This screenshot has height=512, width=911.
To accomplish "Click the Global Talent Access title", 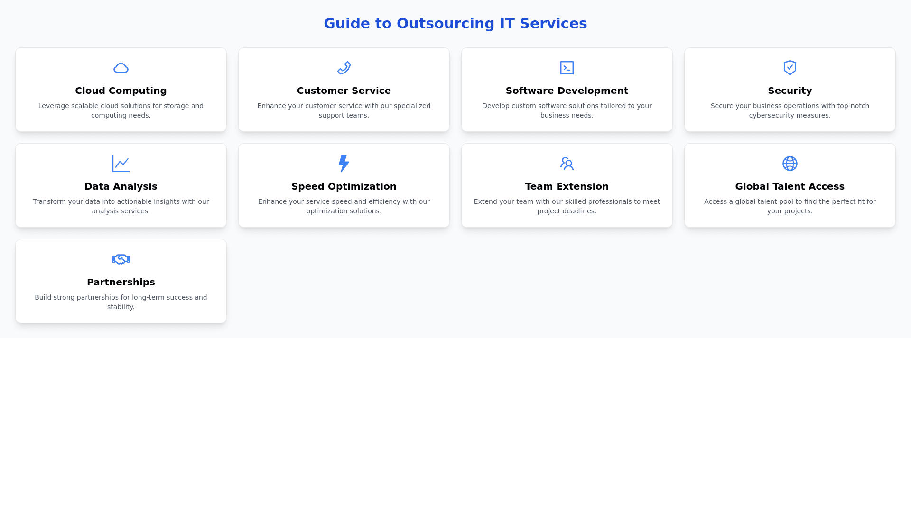I will (x=790, y=186).
